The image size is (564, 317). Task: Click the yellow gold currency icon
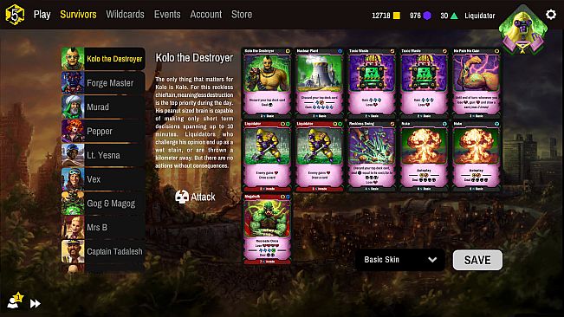click(397, 16)
